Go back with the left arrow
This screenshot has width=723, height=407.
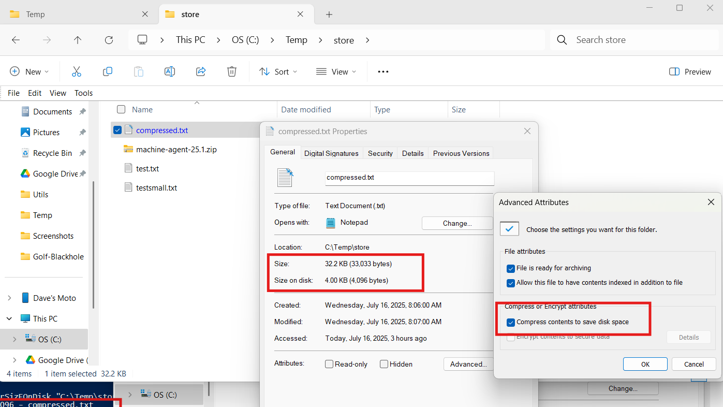(x=16, y=40)
